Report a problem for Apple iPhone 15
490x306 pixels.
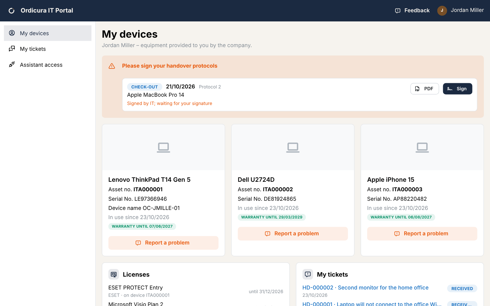click(422, 233)
